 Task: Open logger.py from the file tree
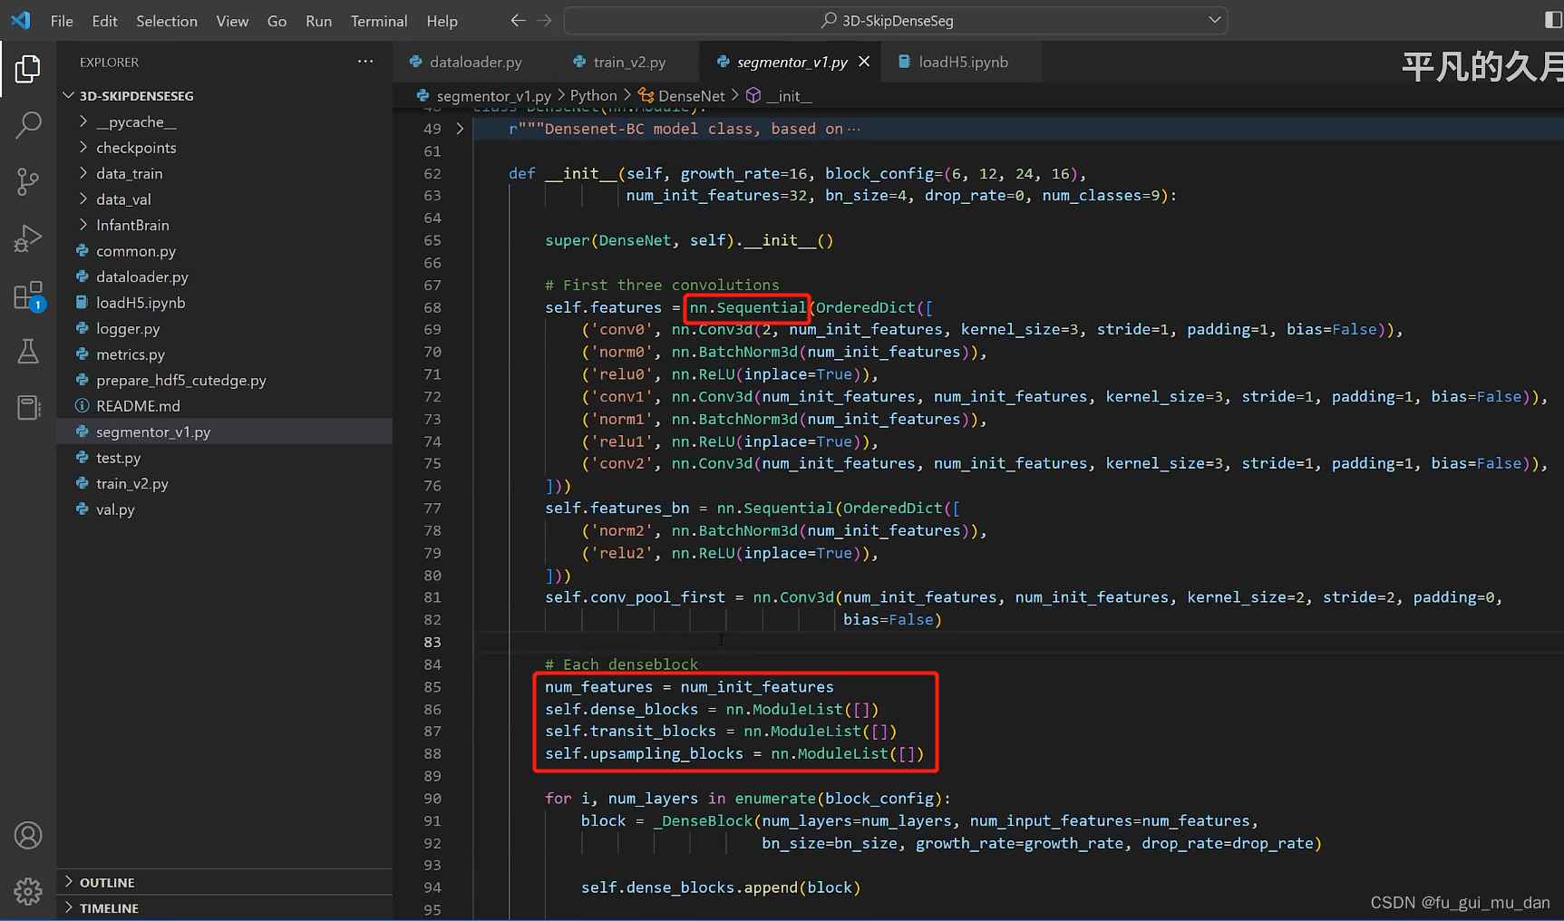point(128,328)
